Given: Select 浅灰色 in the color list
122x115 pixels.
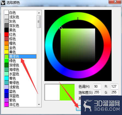Looking at the screenshot, I should pyautogui.click(x=21, y=17).
